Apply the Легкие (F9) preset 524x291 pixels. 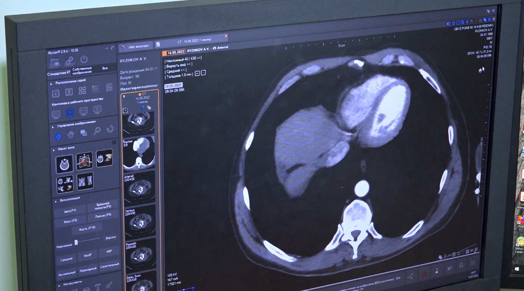click(103, 216)
